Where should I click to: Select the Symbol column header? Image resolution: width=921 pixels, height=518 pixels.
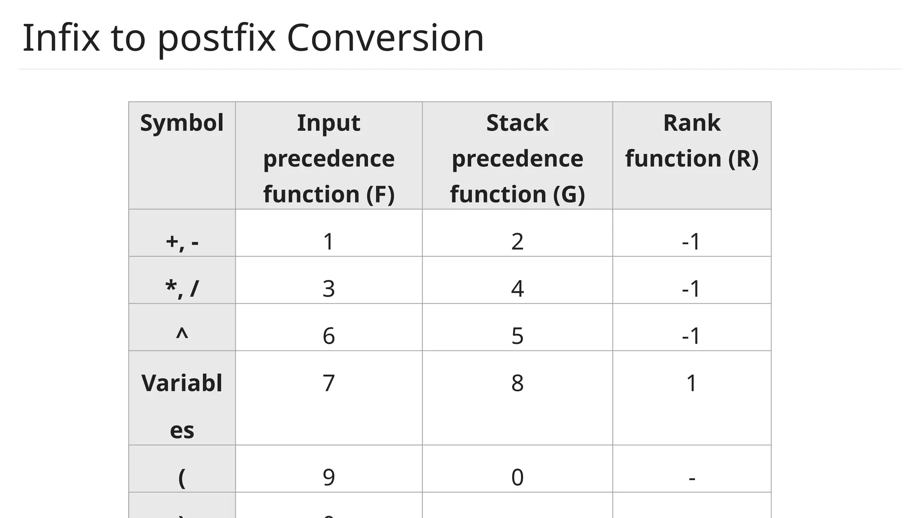coord(182,123)
